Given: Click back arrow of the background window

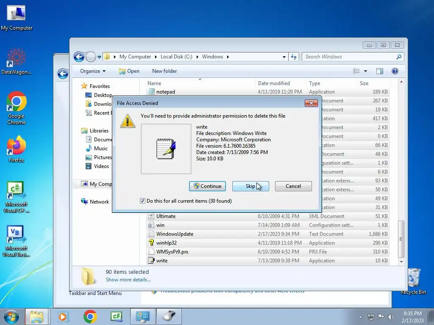Looking at the screenshot, I should pyautogui.click(x=63, y=74).
